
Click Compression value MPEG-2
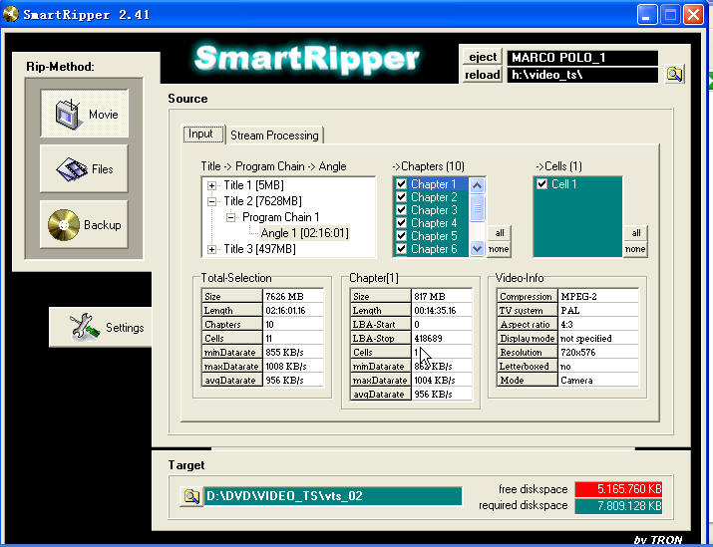[x=598, y=296]
